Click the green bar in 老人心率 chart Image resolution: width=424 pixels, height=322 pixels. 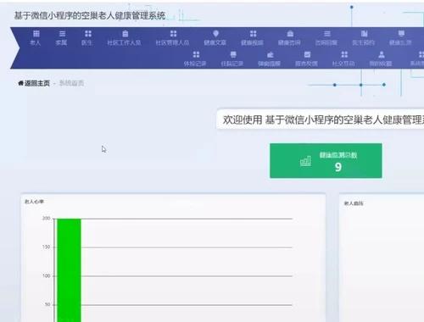coord(69,270)
